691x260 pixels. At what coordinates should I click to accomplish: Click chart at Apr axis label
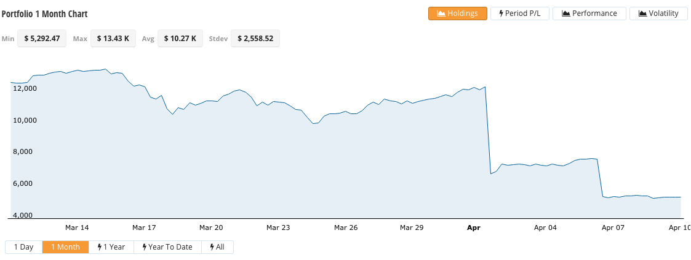[x=473, y=227]
